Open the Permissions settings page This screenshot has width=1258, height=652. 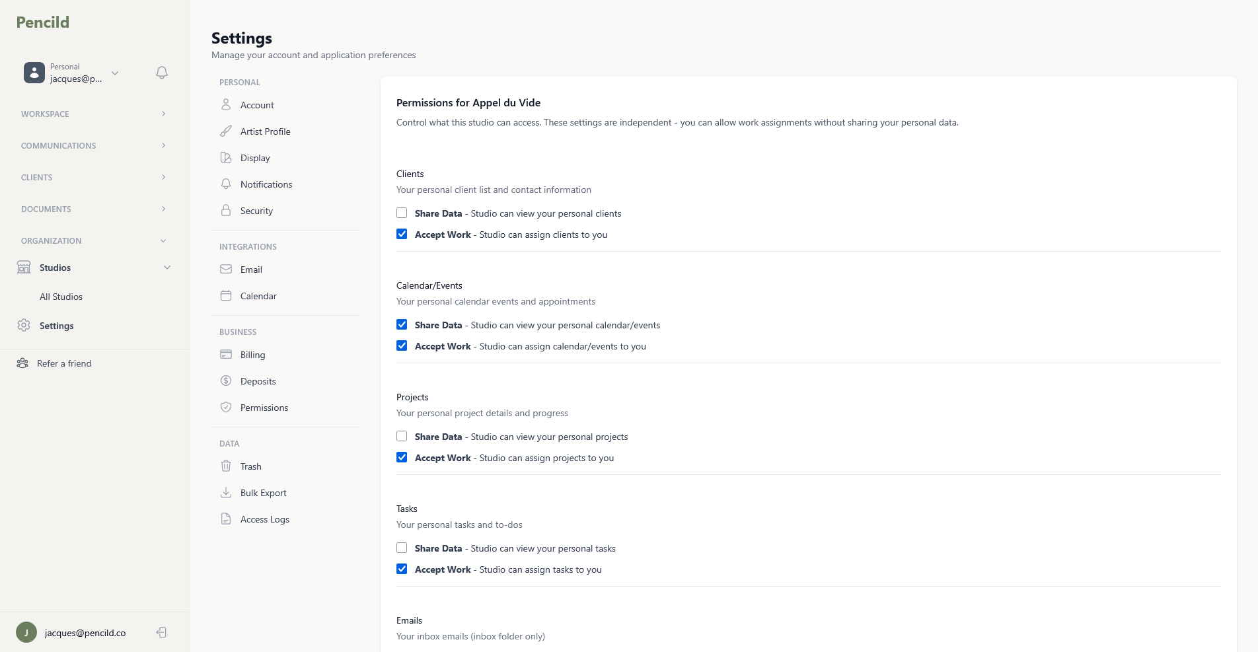pos(264,407)
